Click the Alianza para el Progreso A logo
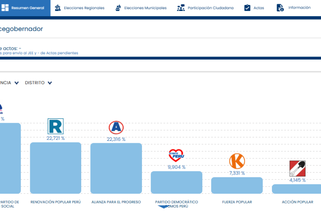 click(x=116, y=127)
